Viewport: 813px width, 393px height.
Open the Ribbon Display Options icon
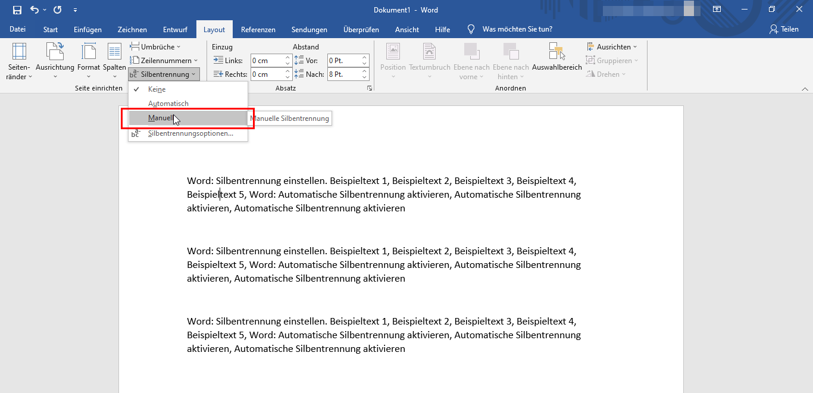pos(717,10)
